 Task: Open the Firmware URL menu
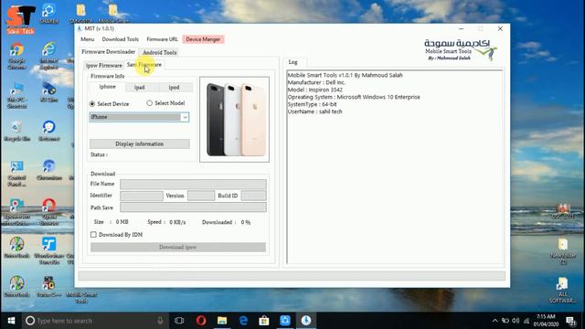(x=162, y=39)
